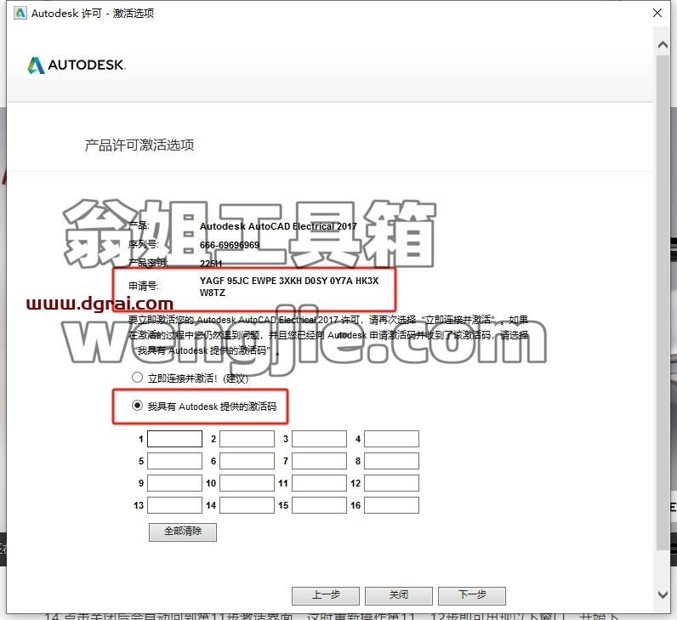Click the 关闭 close button
Screen dimensions: 677x620
point(399,595)
